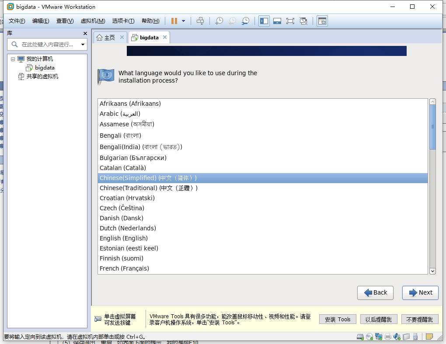This screenshot has height=344, width=446.
Task: Click the Back button in installer
Action: [375, 292]
